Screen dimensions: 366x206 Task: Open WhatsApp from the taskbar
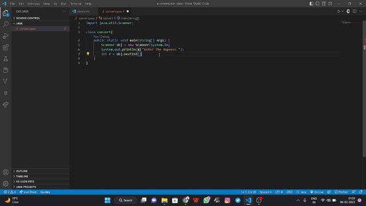coord(206,200)
